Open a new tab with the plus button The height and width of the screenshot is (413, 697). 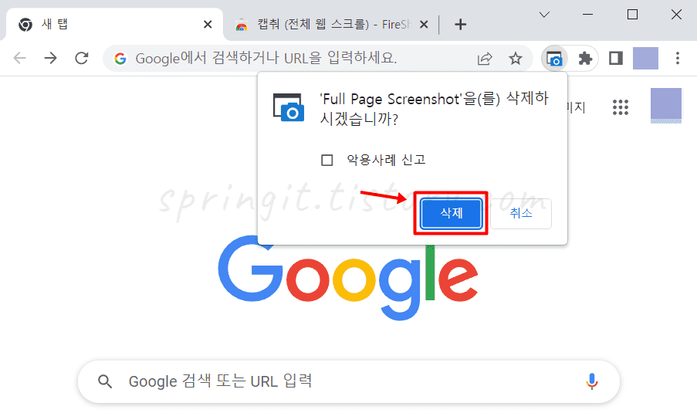(461, 25)
